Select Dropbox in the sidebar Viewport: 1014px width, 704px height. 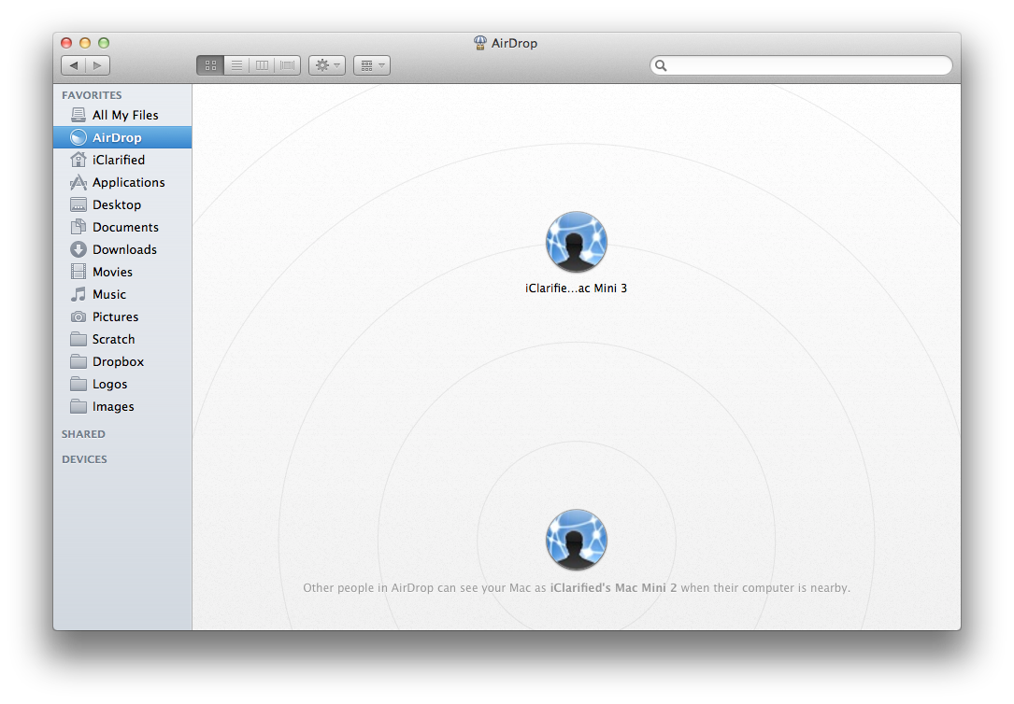(x=118, y=361)
